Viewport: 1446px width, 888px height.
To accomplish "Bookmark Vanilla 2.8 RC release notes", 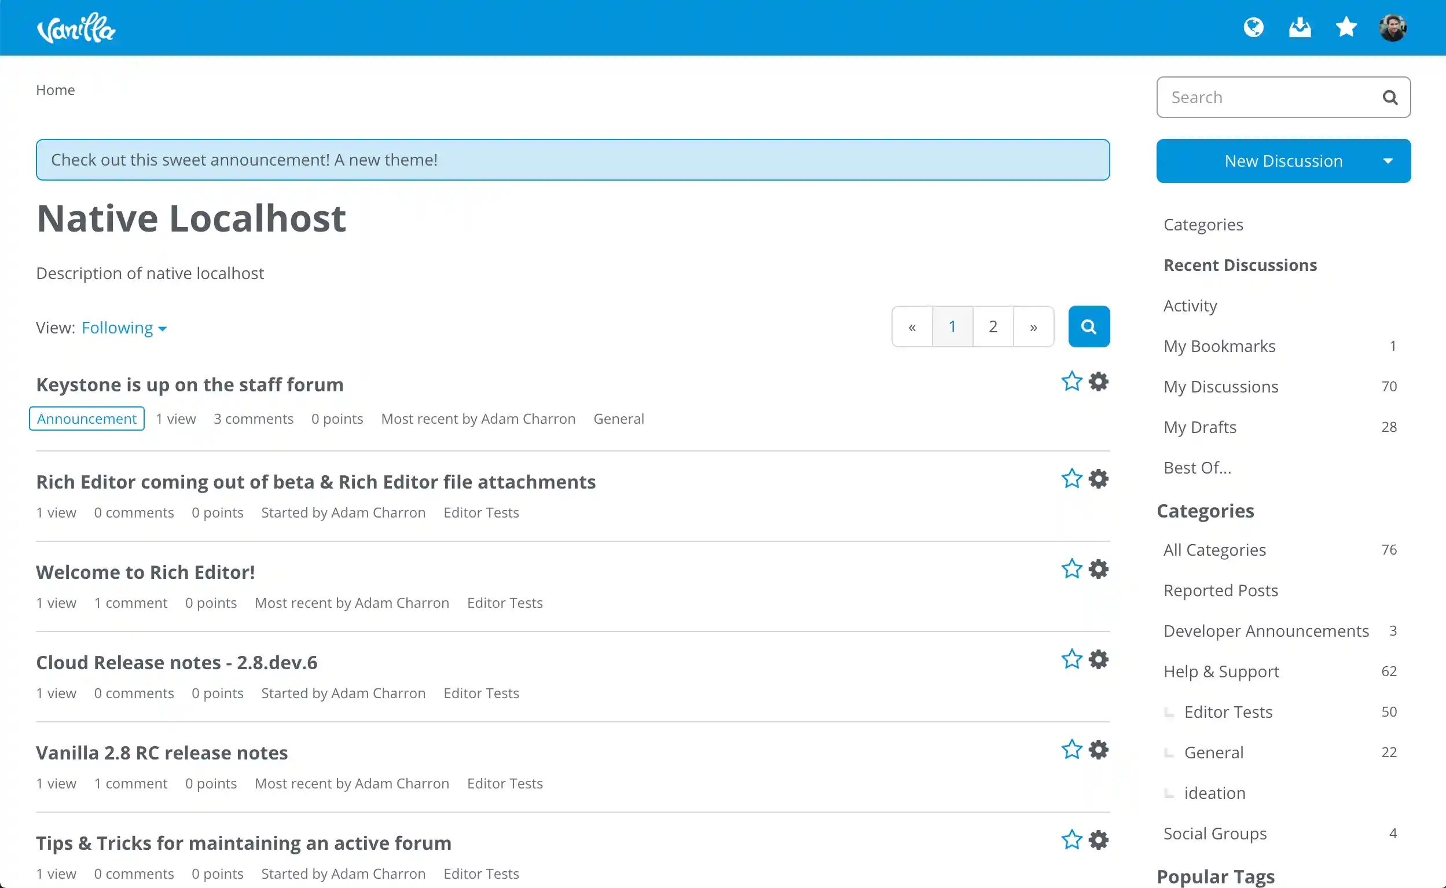I will tap(1071, 750).
